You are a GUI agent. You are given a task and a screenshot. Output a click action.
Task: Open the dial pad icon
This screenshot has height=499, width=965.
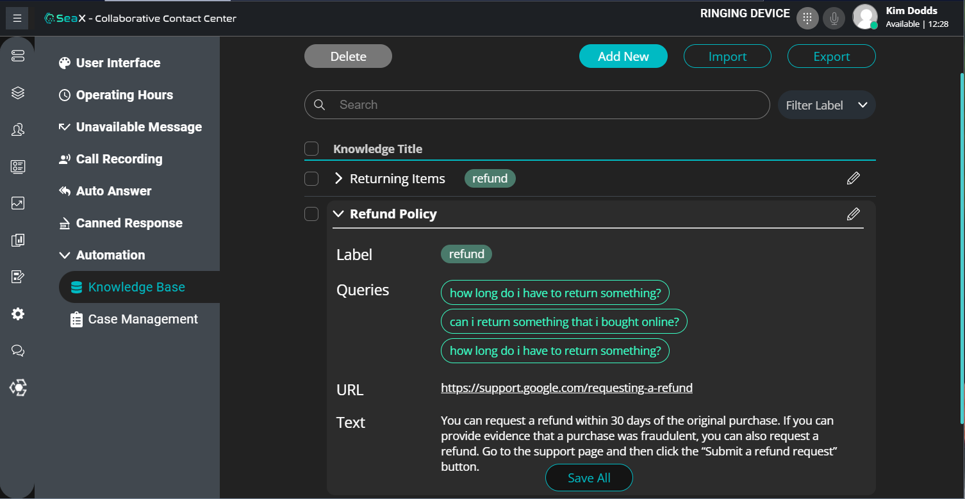click(807, 19)
